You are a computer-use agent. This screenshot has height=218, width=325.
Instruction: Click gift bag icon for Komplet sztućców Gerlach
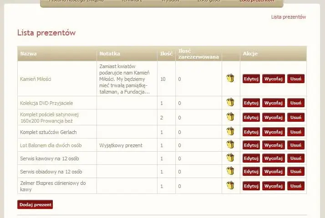click(x=230, y=131)
